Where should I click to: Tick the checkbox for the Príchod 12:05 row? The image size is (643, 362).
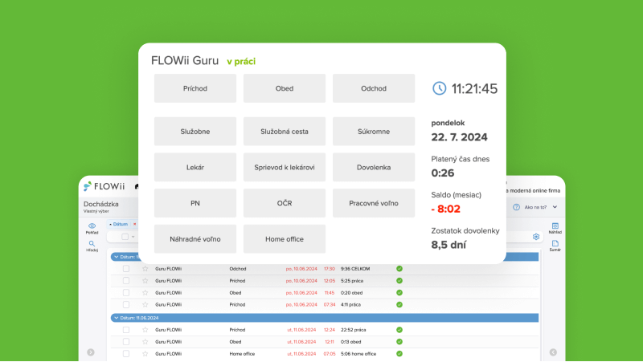(x=126, y=280)
